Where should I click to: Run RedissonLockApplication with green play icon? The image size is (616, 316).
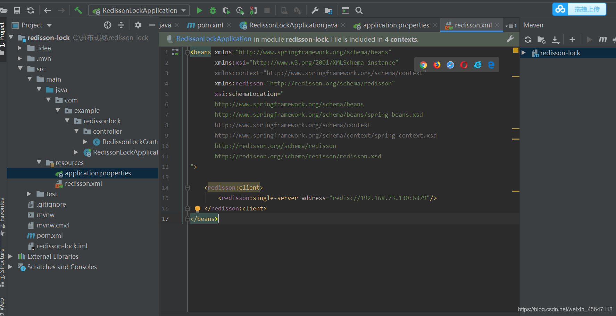199,10
